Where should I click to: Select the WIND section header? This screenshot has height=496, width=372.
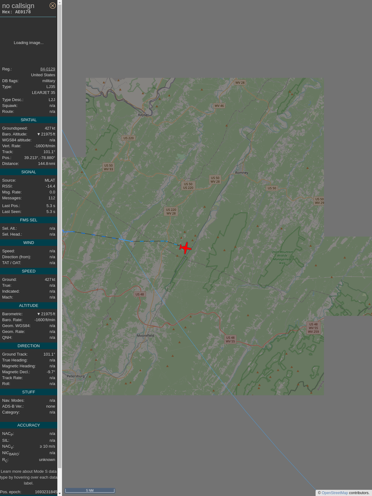29,243
